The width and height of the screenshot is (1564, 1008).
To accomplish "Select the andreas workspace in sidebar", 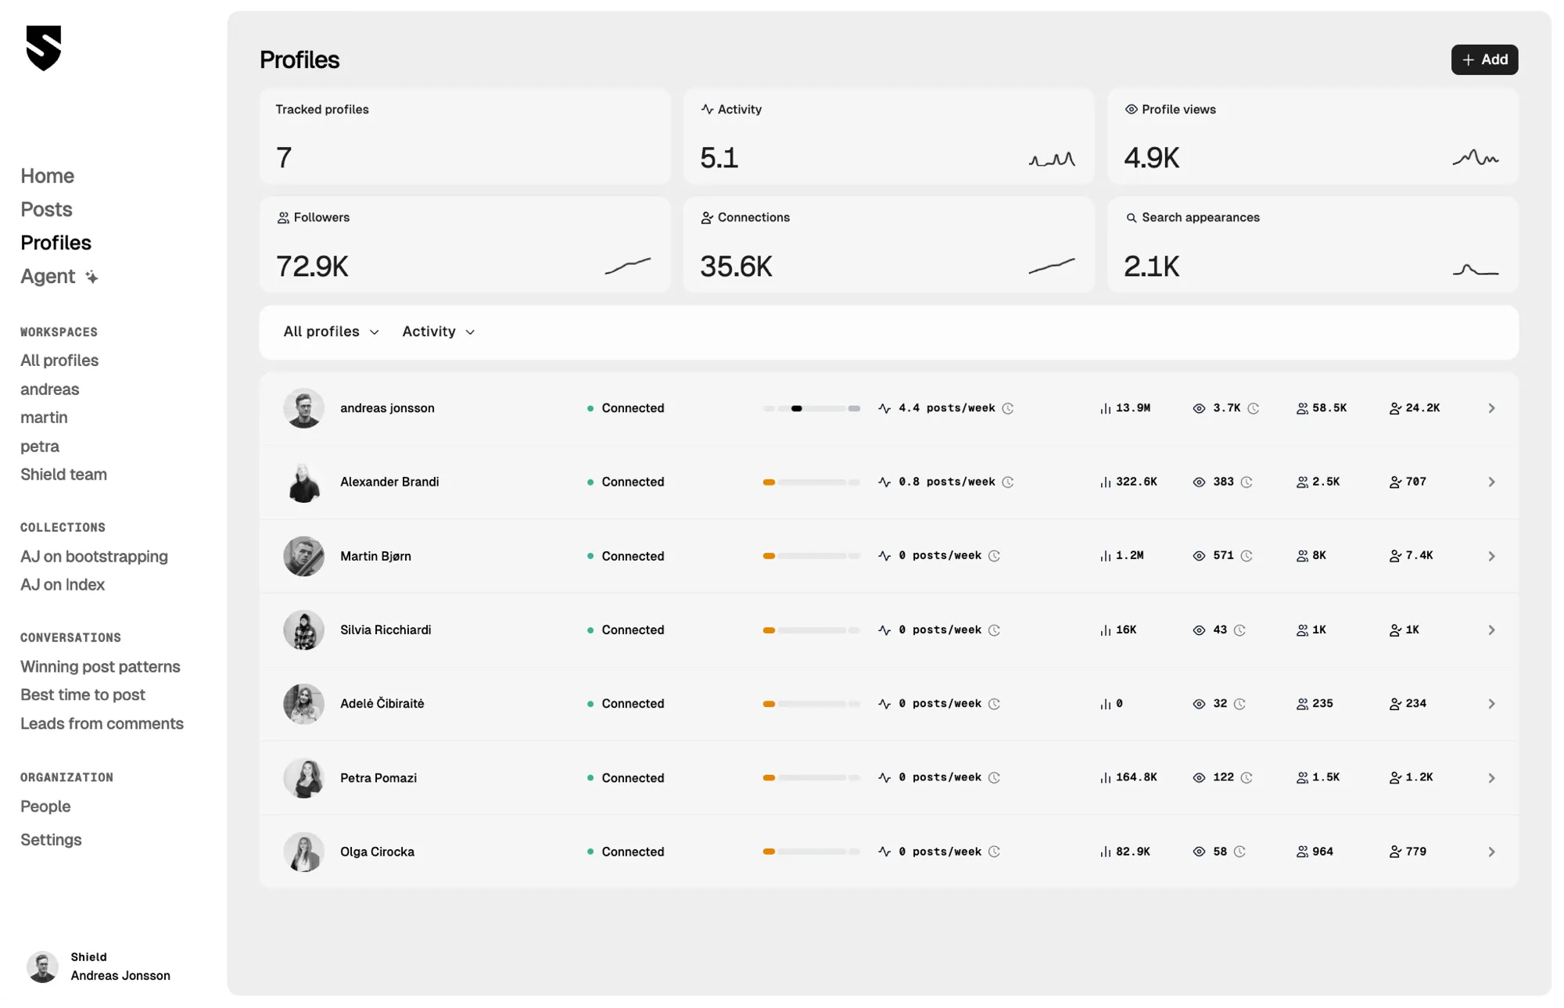I will [49, 389].
